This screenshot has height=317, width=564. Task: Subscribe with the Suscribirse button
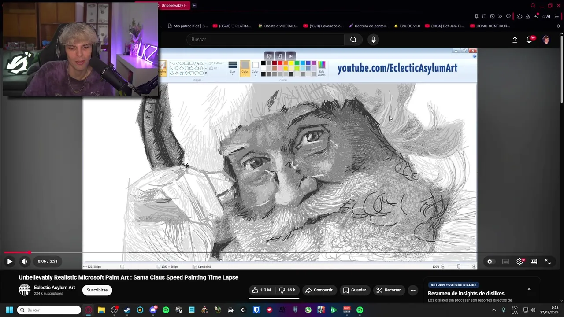[x=97, y=290]
